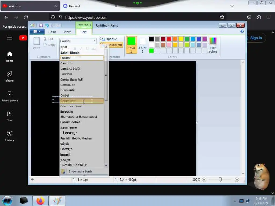Choose Lucida Console from font list
Viewport: 275px width, 206px height.
pos(82,165)
